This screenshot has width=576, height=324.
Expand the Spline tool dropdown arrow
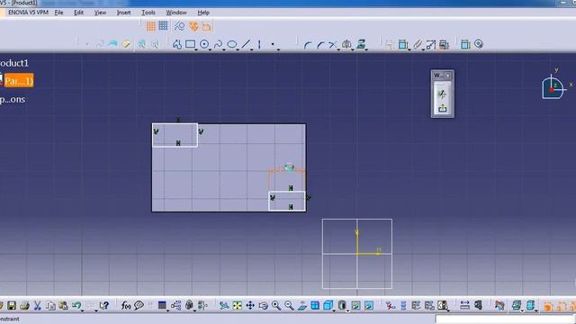[224, 49]
